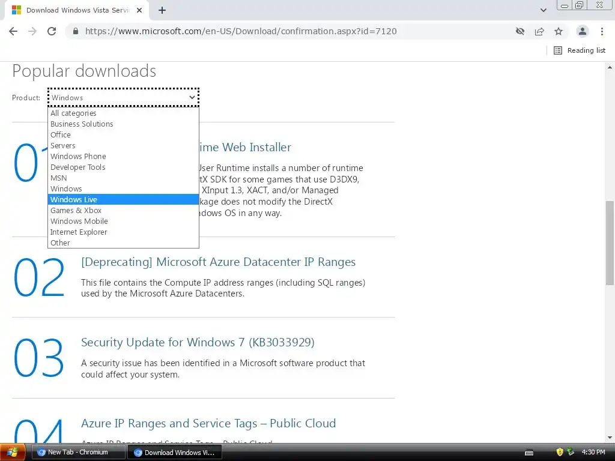Open Azure IP Ranges and Service Tags link
Viewport: 615px width, 461px height.
click(x=208, y=423)
